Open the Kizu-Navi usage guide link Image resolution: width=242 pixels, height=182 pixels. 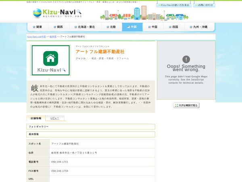174,5
